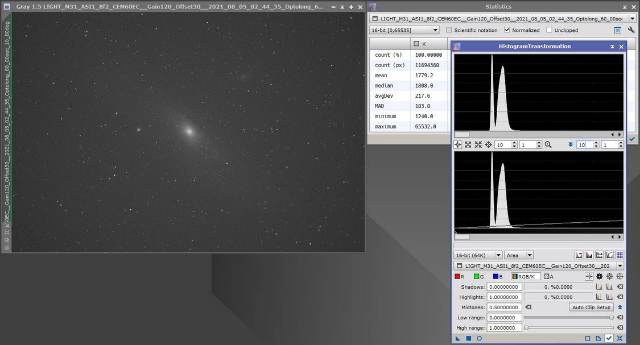Click the Auto Clip Setup button
Viewport: 640px width, 345px height.
pyautogui.click(x=591, y=307)
